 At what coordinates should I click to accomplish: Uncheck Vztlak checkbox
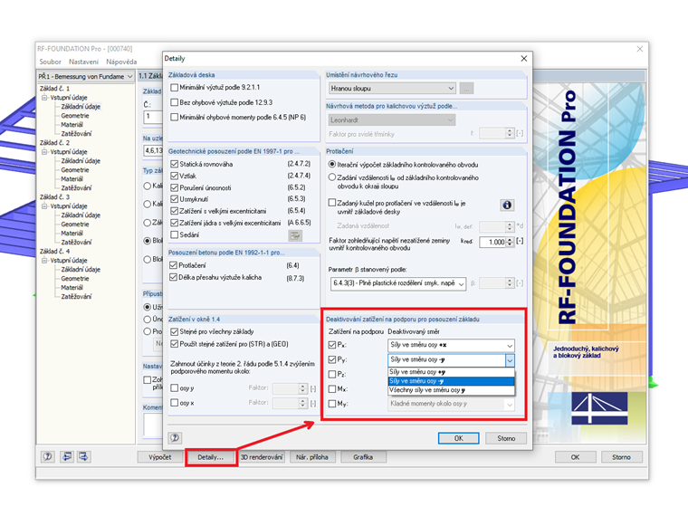click(174, 176)
